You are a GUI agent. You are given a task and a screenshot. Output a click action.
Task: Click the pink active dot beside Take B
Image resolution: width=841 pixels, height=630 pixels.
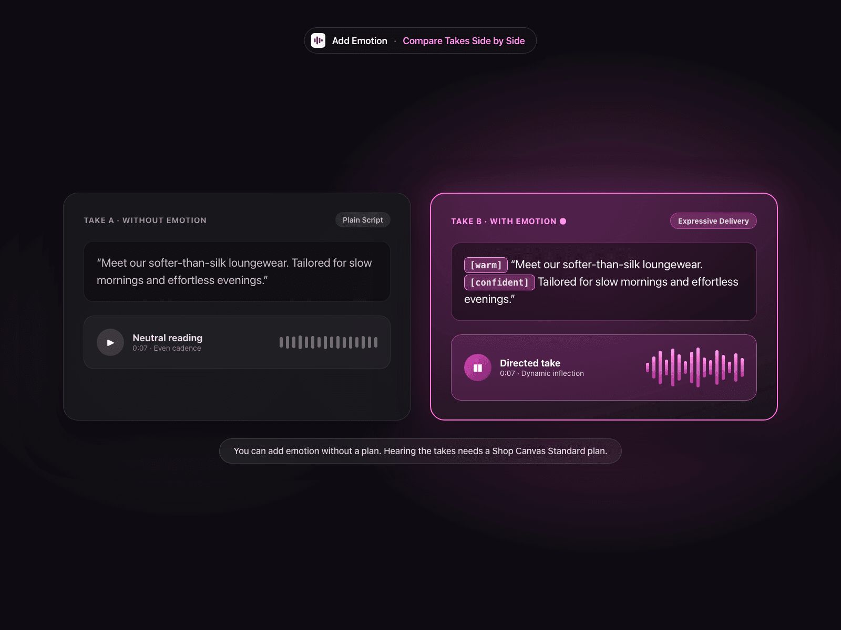563,221
